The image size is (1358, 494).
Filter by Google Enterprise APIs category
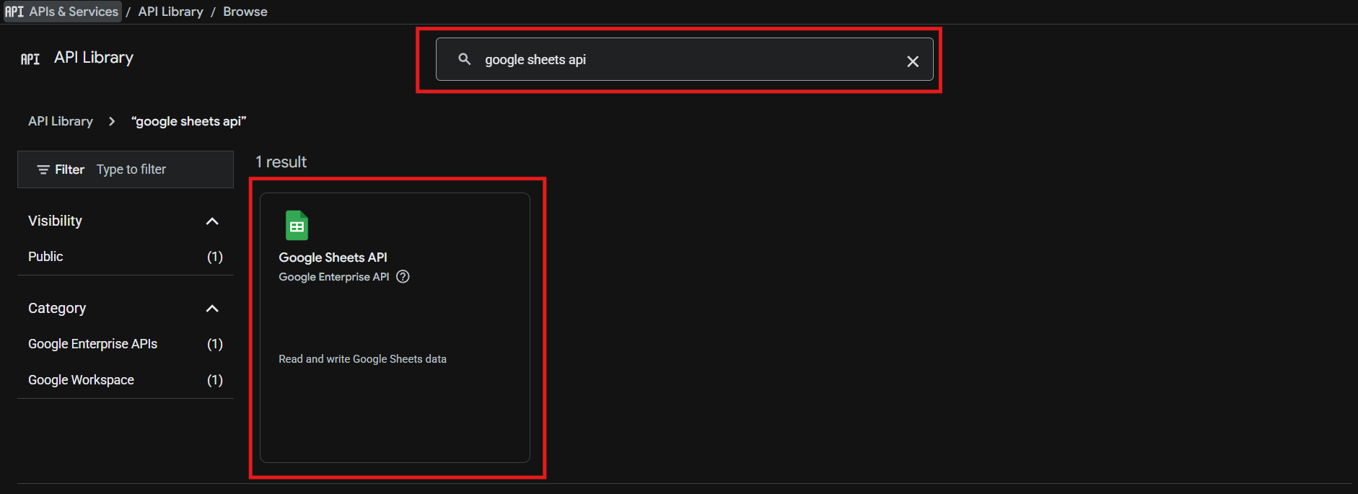point(92,344)
